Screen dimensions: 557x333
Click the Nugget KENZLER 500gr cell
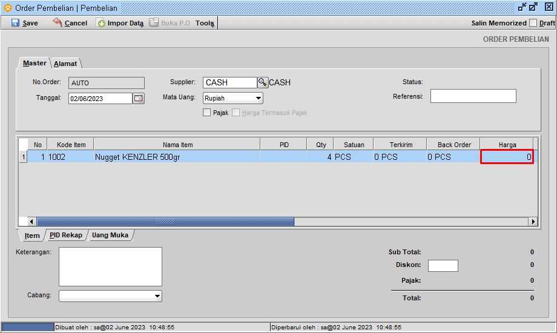177,157
